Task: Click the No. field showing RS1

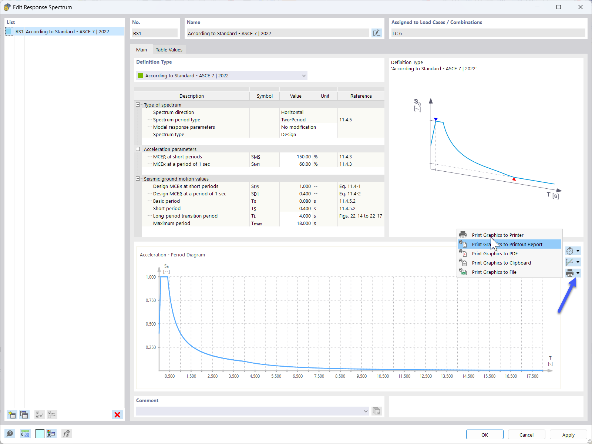Action: point(155,33)
